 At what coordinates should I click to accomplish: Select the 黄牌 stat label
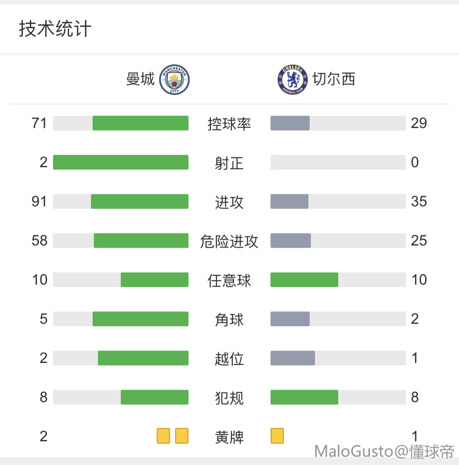229,437
